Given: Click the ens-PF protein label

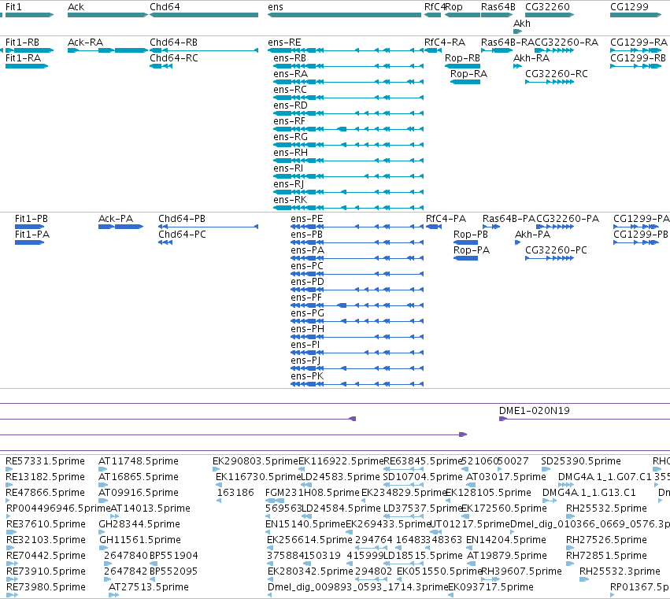Looking at the screenshot, I should tap(306, 298).
